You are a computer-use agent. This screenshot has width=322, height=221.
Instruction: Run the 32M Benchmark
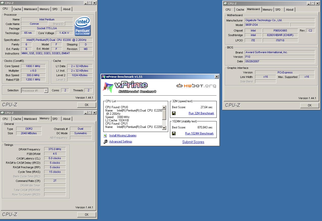pyautogui.click(x=201, y=113)
